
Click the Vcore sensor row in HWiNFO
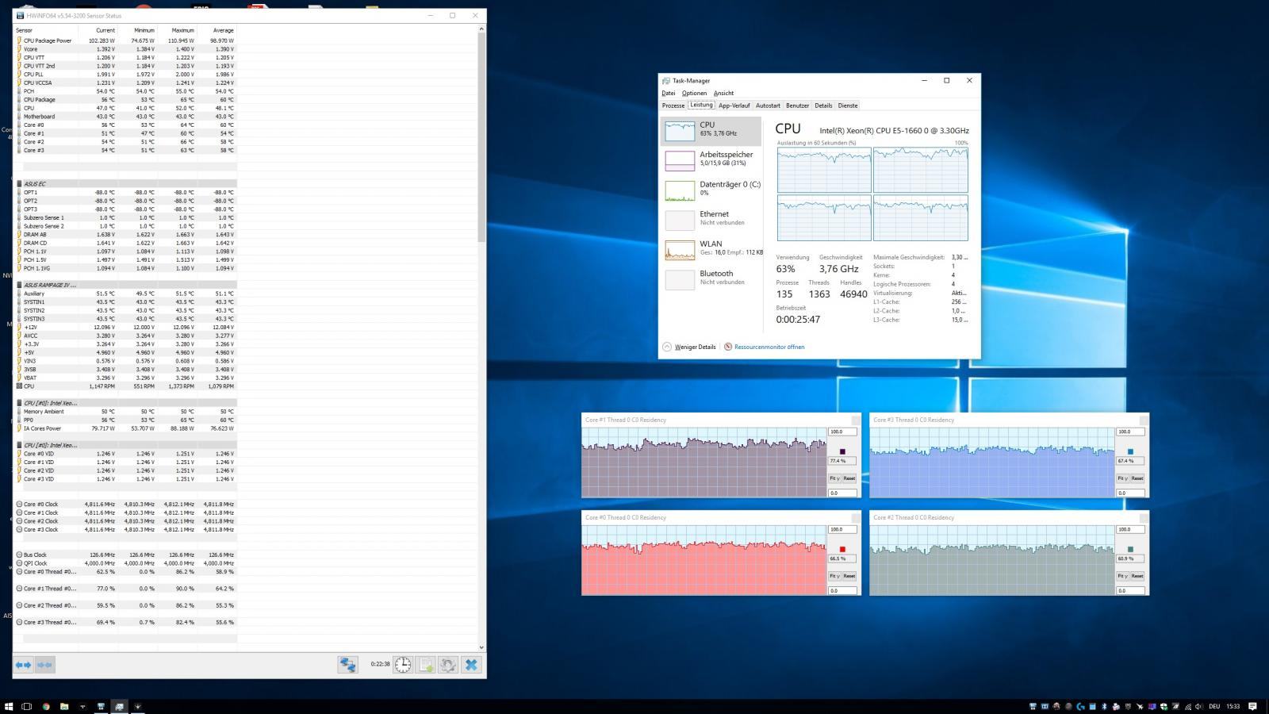(125, 49)
